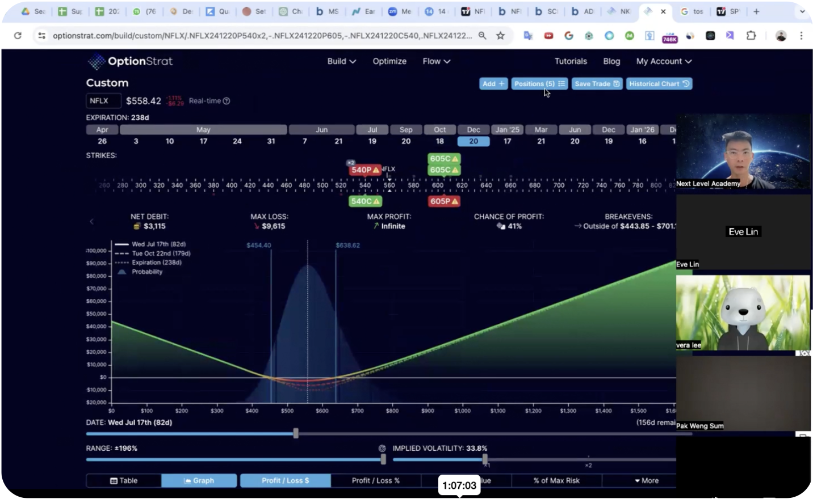
Task: Select the Profit / Loss % tab
Action: coord(376,480)
